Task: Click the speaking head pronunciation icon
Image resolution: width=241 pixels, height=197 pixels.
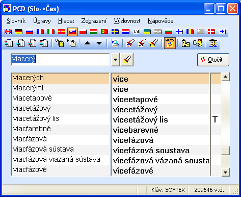Action: tap(198, 43)
